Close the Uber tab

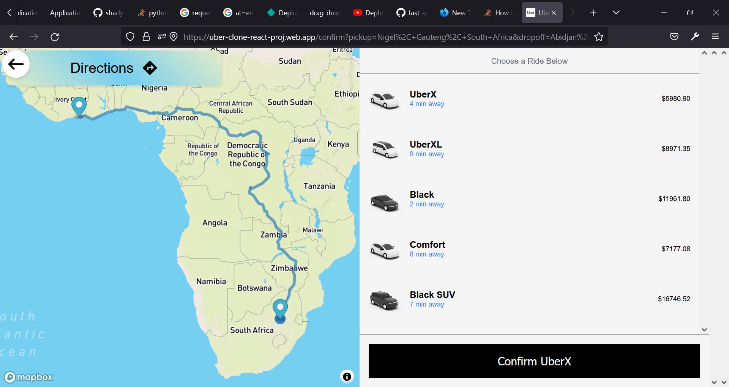[554, 13]
